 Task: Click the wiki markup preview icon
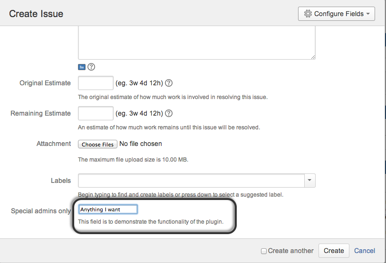82,67
